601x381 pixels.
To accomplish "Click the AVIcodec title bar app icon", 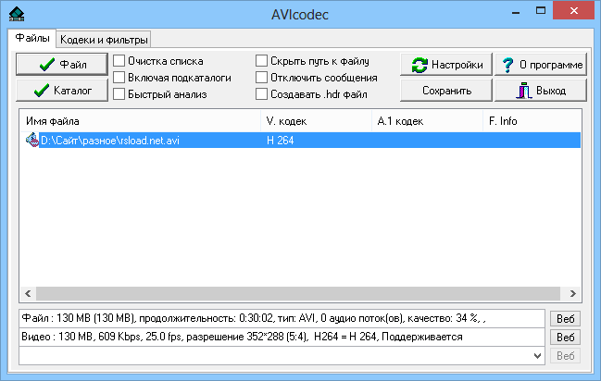I will 17,14.
